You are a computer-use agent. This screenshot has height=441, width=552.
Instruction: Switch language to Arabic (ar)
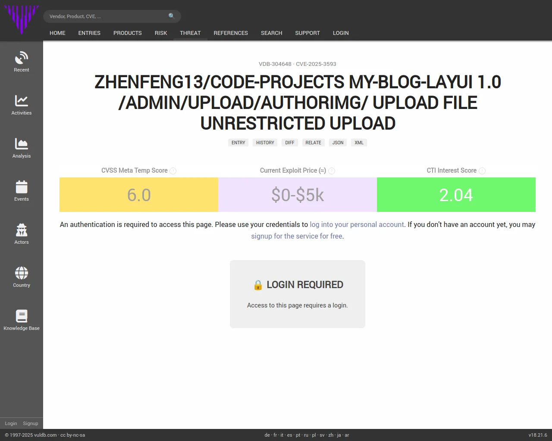pyautogui.click(x=347, y=435)
